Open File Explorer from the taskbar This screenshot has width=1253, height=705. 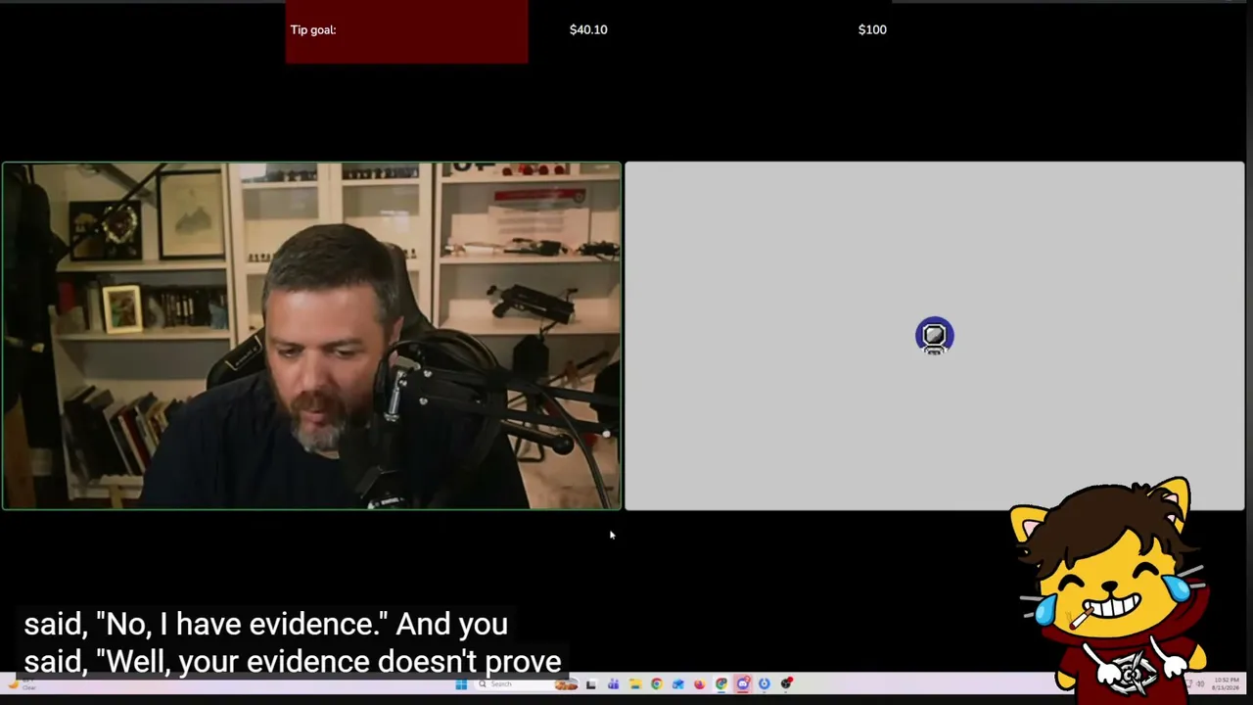pyautogui.click(x=635, y=683)
